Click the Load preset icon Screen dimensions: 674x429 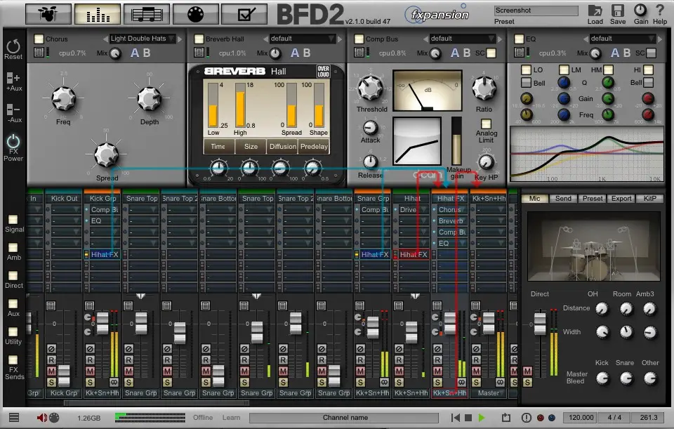(x=595, y=11)
